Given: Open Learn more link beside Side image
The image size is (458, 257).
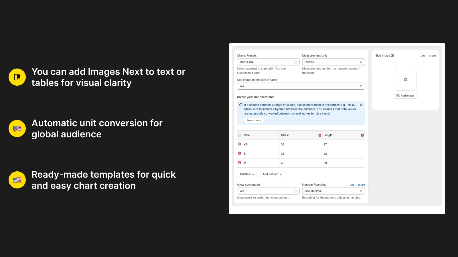Looking at the screenshot, I should (x=428, y=56).
